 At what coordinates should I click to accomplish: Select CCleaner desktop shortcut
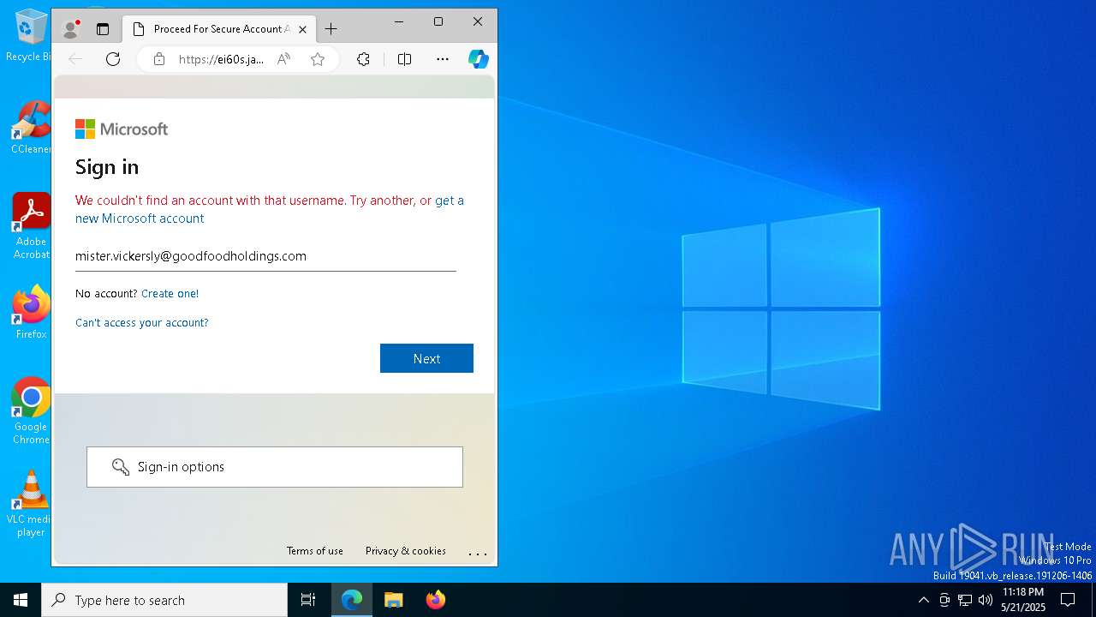click(31, 128)
